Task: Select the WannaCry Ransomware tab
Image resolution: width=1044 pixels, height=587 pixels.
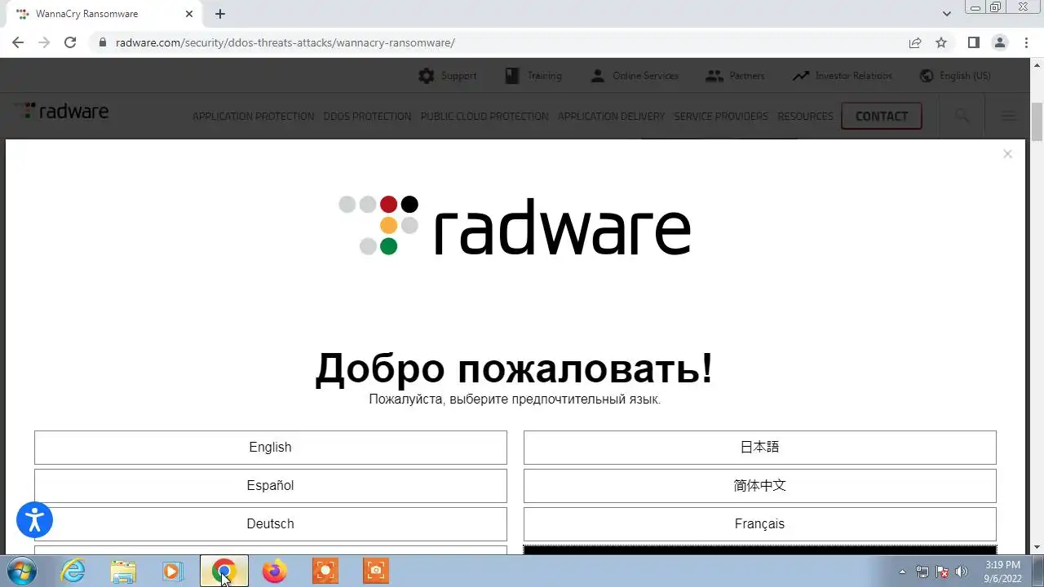Action: click(106, 14)
